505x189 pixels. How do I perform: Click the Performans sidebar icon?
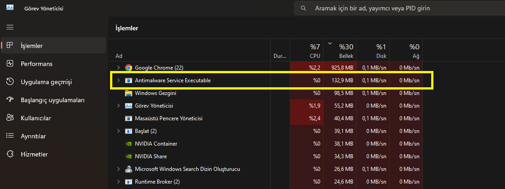point(10,64)
